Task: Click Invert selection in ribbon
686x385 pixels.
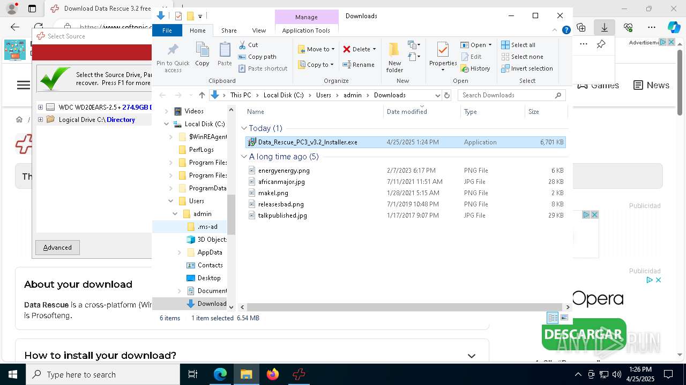Action: tap(527, 68)
